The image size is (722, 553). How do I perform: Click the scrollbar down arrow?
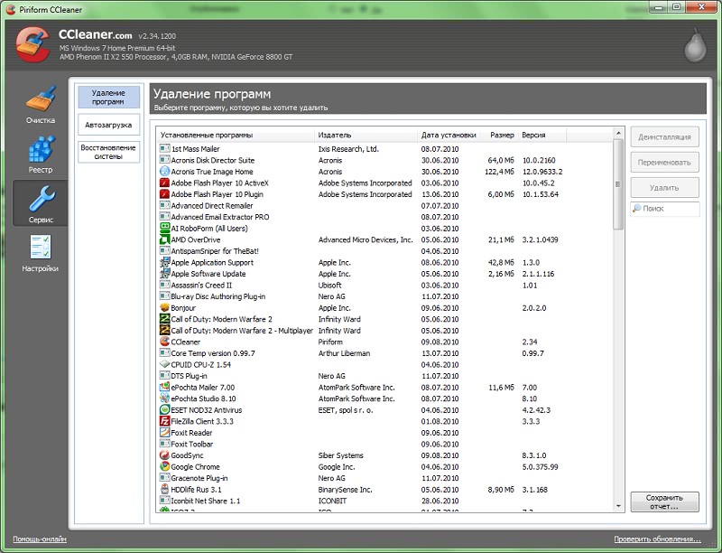coord(618,505)
